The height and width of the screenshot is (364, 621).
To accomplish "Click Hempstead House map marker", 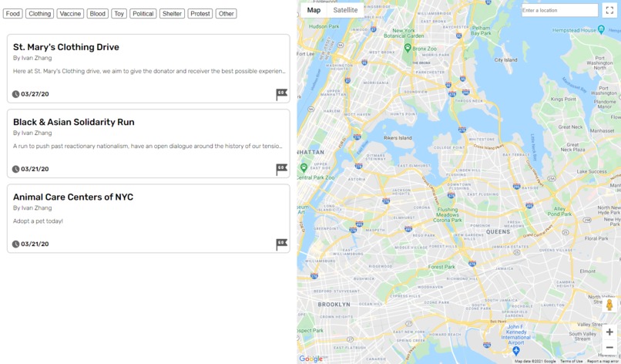I will [601, 29].
